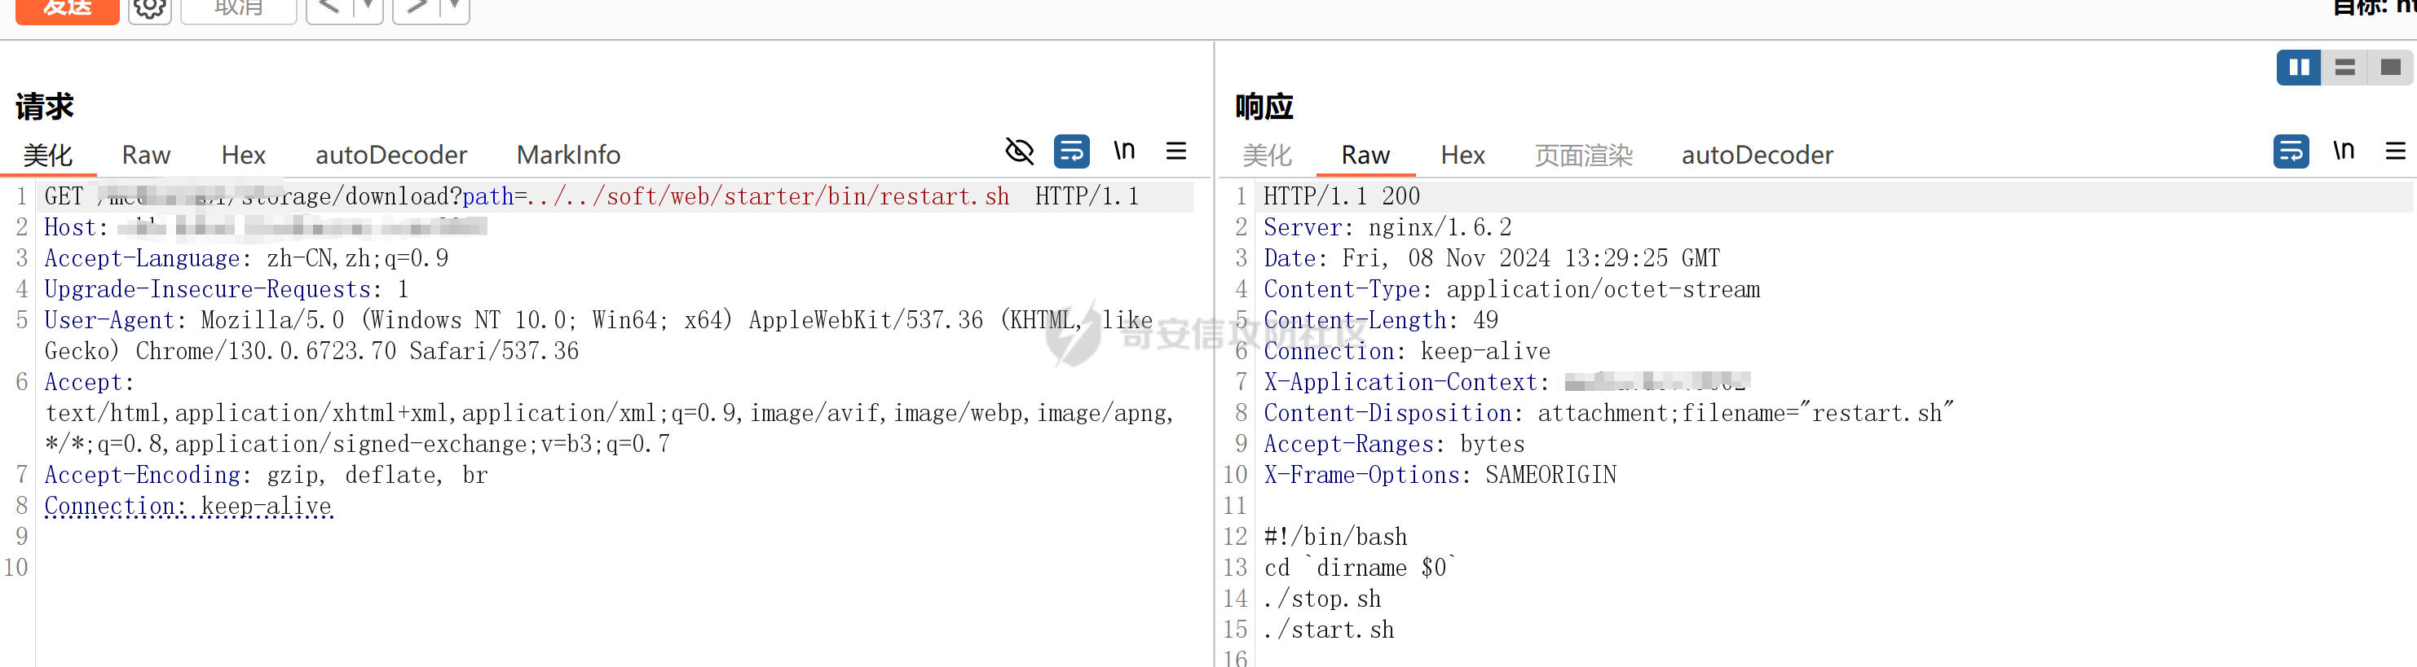Click X-Frame-Options: SAMEORIGIN header
The image size is (2417, 667).
1440,475
